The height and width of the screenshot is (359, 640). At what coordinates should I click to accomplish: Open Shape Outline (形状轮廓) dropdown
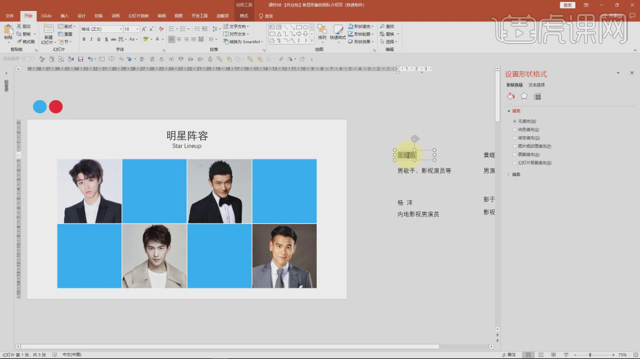pos(361,34)
